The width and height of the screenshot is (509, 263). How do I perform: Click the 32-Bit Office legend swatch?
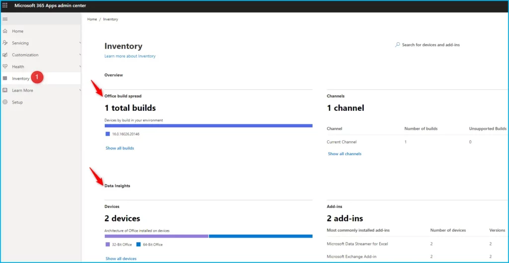[107, 245]
